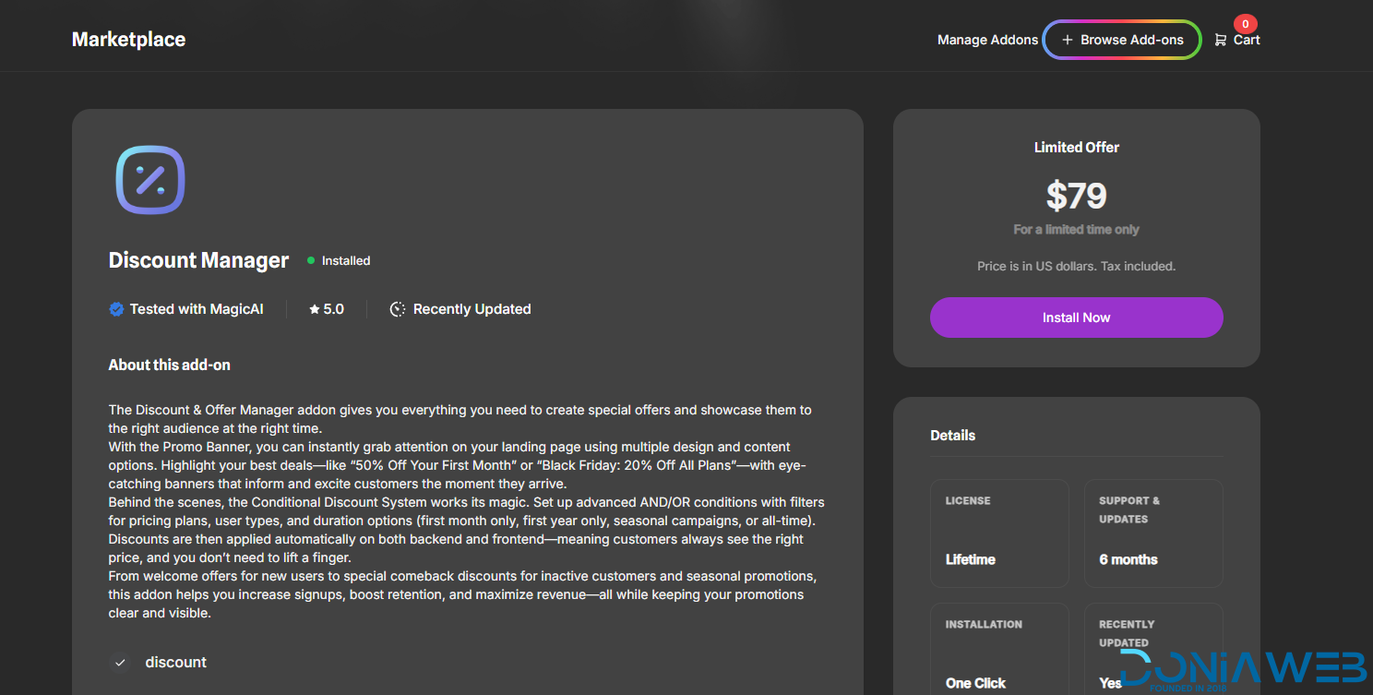Click the Cart label in header
Image resolution: width=1373 pixels, height=695 pixels.
[x=1247, y=40]
